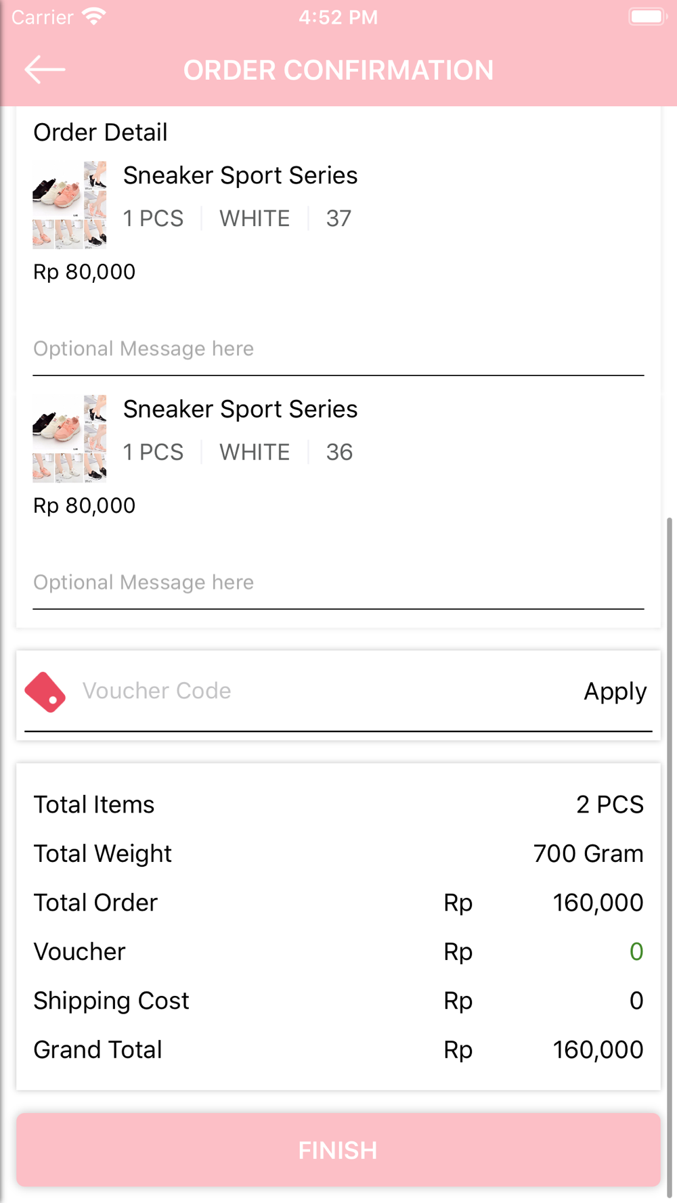Tap the Total Weight 700 Gram value
Viewport: 677px width, 1203px height.
click(x=588, y=854)
